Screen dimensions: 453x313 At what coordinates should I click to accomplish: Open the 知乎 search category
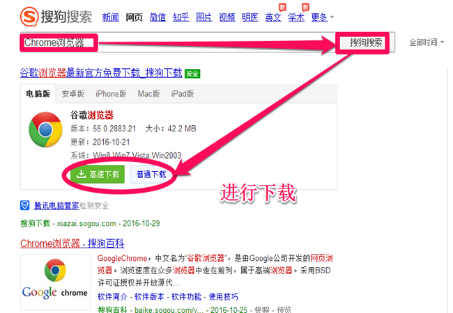click(x=181, y=17)
